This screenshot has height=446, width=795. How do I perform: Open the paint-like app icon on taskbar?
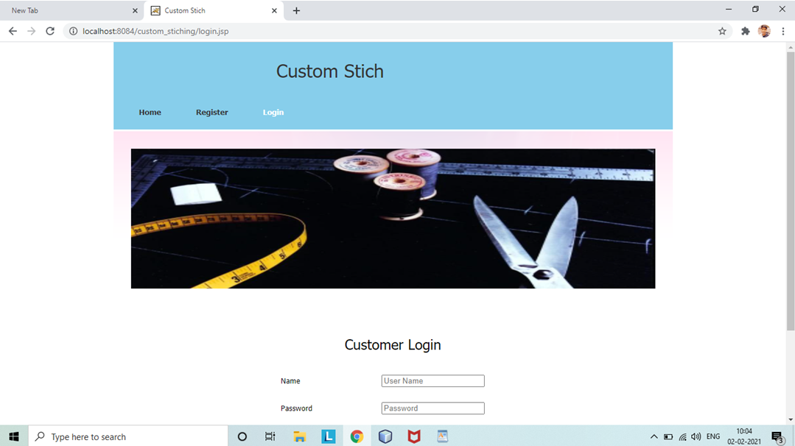443,436
